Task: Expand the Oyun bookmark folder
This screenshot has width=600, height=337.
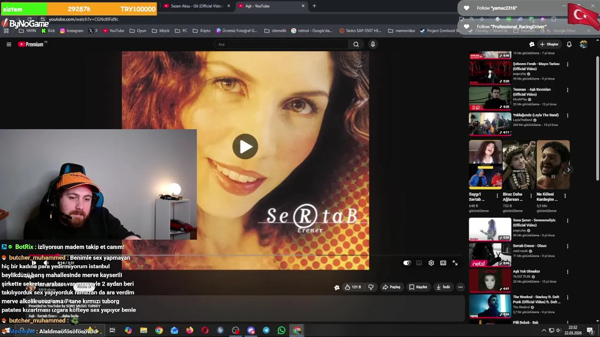Action: click(137, 31)
